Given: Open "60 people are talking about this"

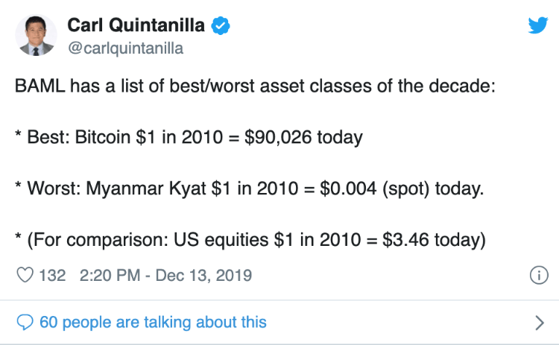Looking at the screenshot, I should click(153, 322).
